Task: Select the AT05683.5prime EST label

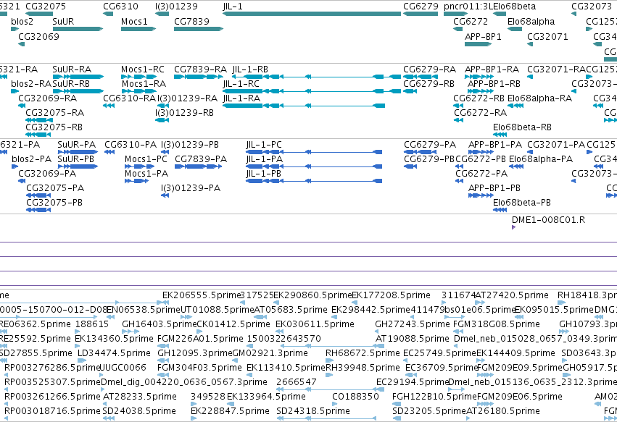Action: coord(291,310)
